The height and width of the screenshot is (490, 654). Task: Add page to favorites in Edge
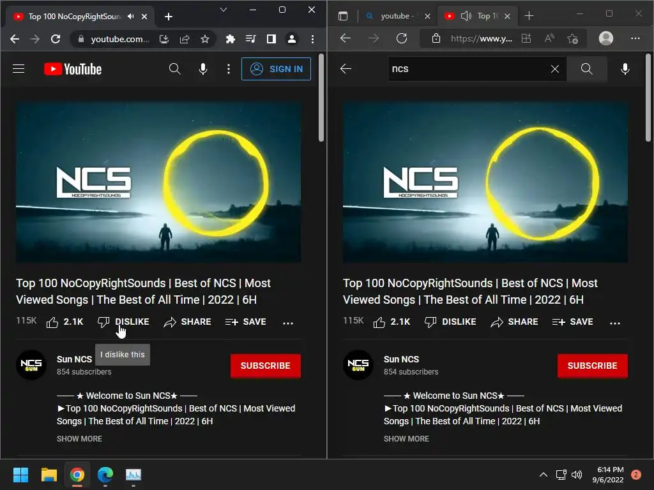(573, 39)
